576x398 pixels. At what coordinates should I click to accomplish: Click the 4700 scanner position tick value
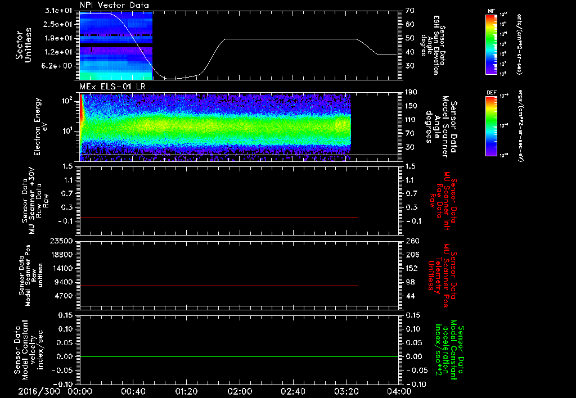63,296
